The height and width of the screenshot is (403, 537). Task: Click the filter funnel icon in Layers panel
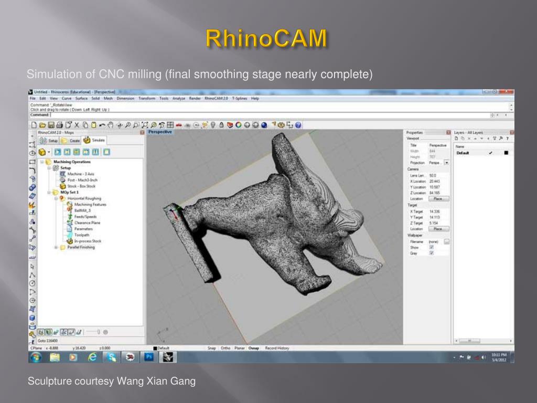click(495, 139)
